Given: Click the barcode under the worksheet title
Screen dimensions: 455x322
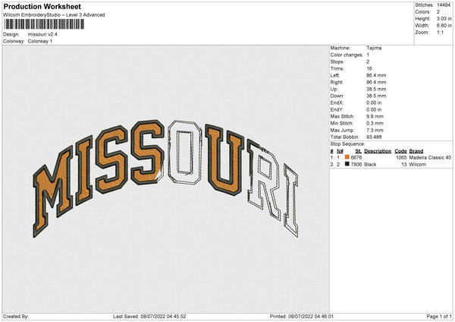Looking at the screenshot, I should point(44,24).
